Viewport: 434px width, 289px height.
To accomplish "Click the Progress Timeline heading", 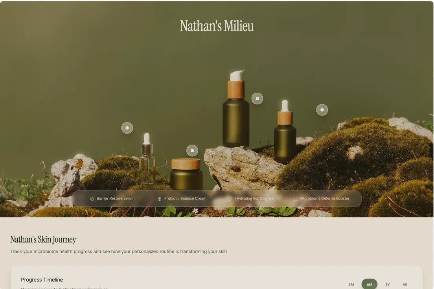I will 42,280.
